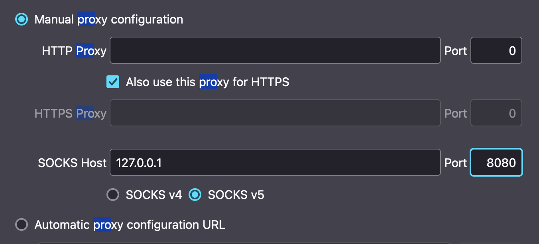Viewport: 539px width, 244px height.
Task: Select the Manual proxy configuration radio button
Action: click(22, 19)
